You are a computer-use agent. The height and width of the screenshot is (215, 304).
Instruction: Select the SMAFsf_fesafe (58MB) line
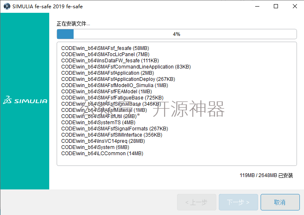click(x=105, y=48)
